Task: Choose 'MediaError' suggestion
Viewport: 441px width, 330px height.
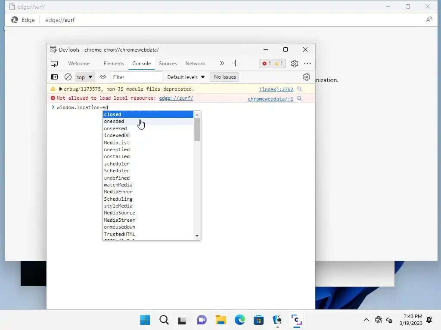Action: click(x=148, y=192)
